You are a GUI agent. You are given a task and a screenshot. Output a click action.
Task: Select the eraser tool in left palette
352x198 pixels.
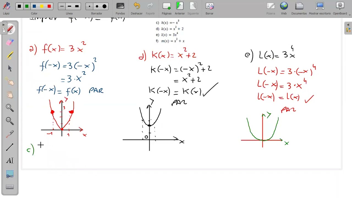coord(10,42)
